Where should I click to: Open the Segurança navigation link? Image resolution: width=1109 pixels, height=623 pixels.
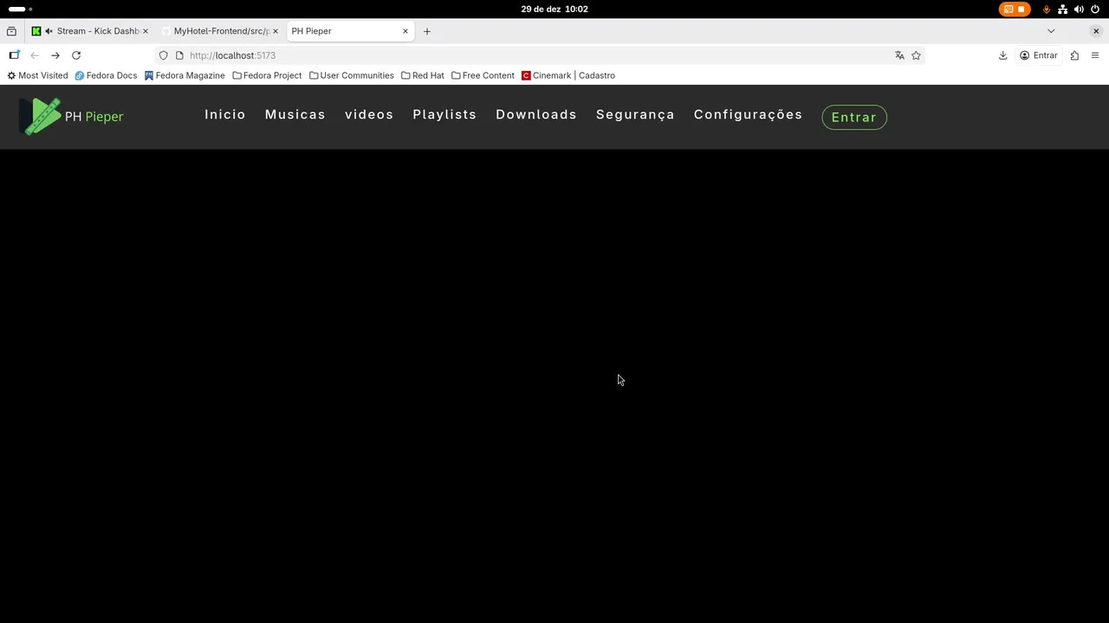point(635,114)
